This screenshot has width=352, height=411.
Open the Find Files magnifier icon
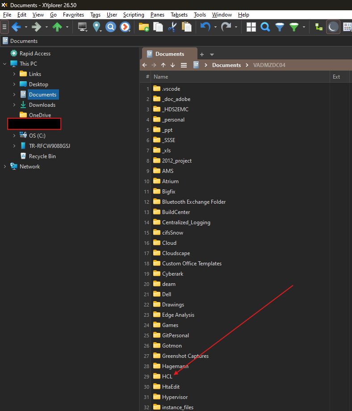click(x=265, y=27)
